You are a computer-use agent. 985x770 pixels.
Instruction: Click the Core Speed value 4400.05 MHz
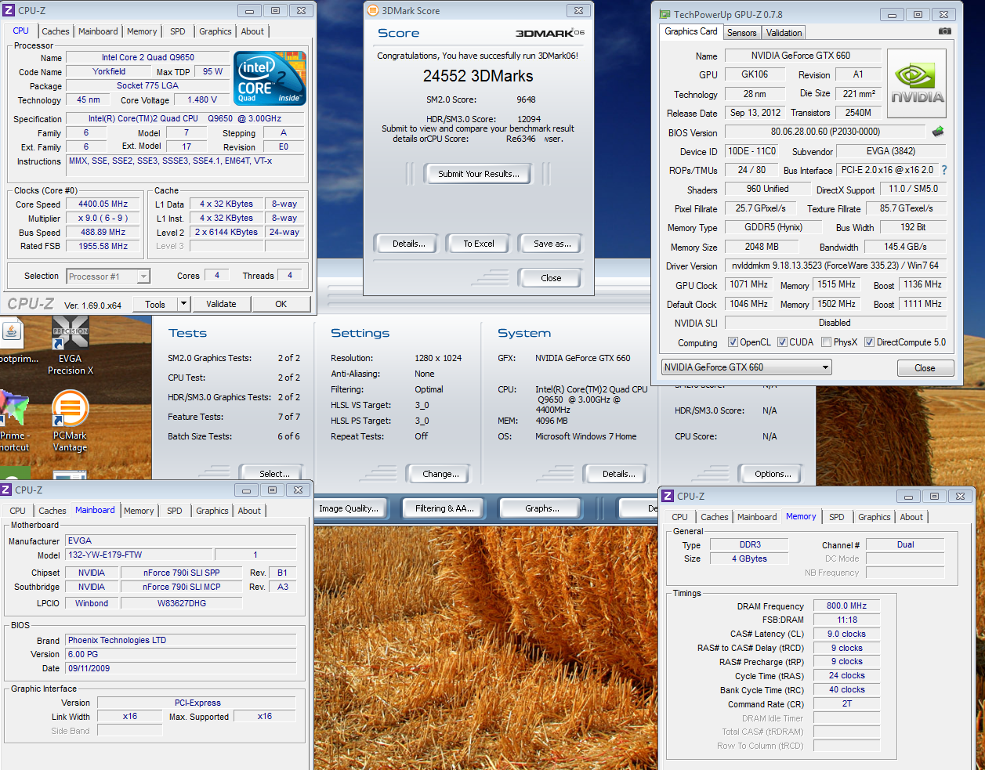pyautogui.click(x=103, y=204)
